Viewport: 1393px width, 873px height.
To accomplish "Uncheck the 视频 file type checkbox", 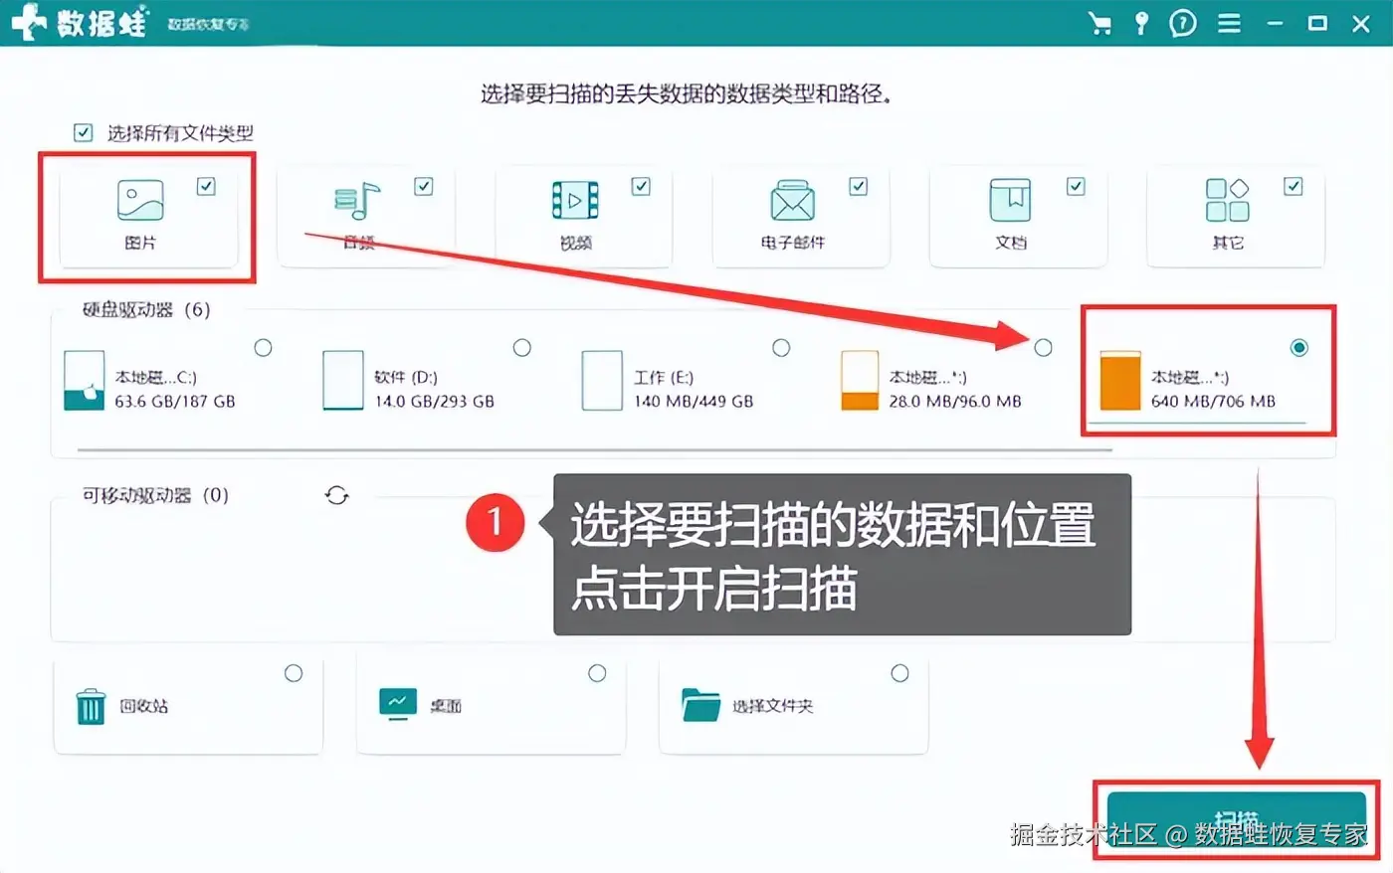I will tap(641, 186).
